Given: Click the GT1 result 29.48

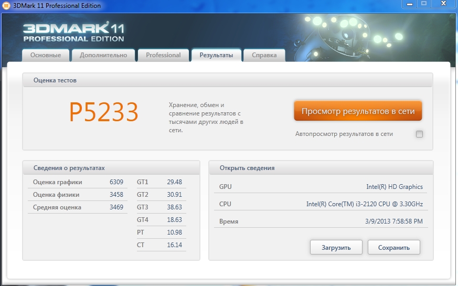Looking at the screenshot, I should click(x=174, y=182).
